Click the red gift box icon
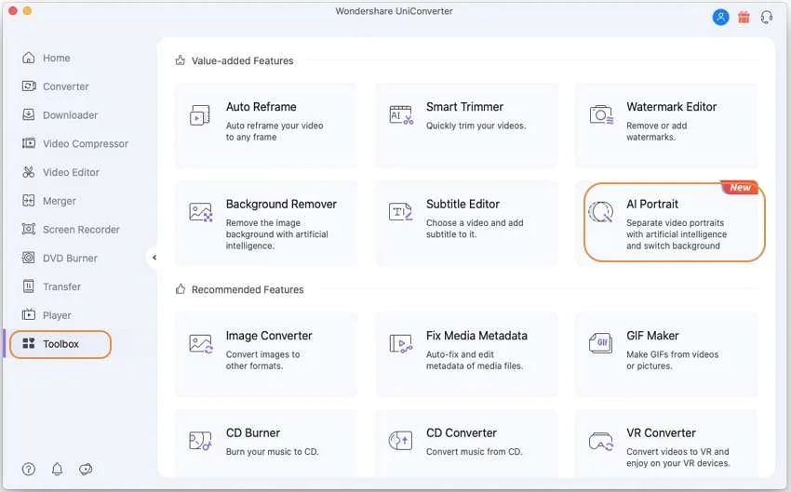The image size is (791, 492). [744, 18]
